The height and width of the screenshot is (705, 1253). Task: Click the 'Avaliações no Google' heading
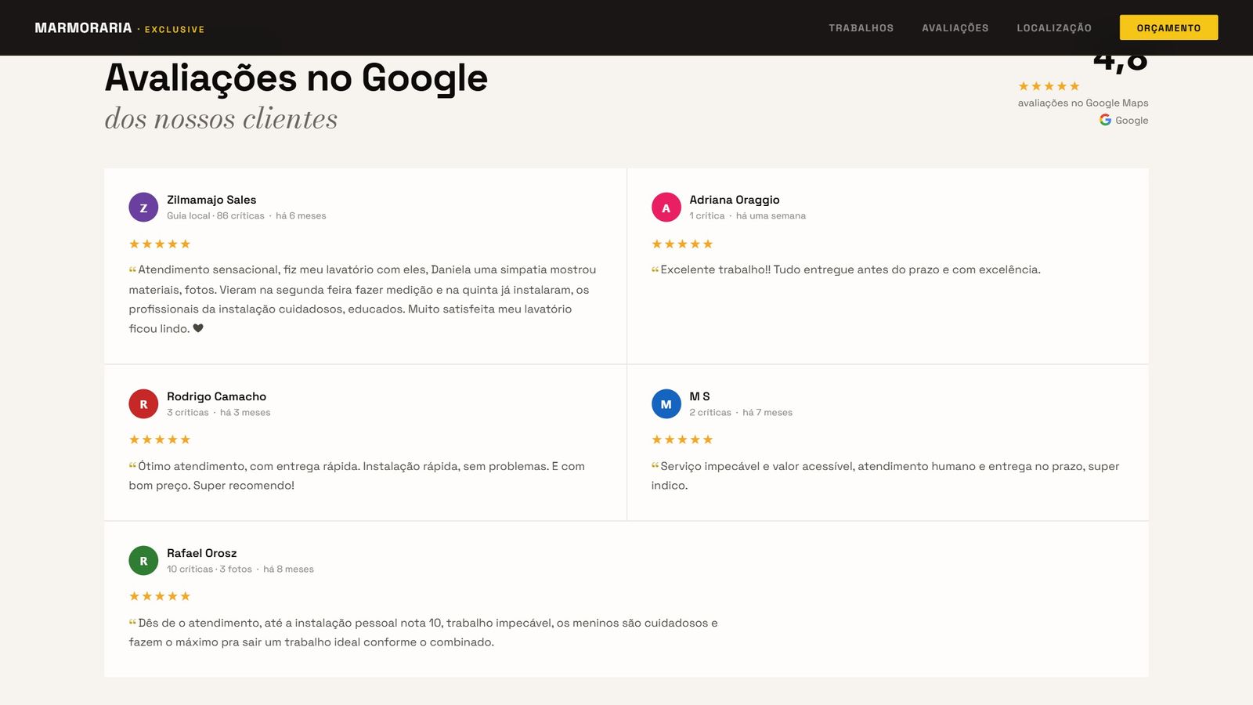pos(296,78)
